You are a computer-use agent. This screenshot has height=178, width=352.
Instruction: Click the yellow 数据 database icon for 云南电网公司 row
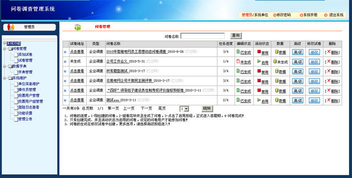coord(277,81)
